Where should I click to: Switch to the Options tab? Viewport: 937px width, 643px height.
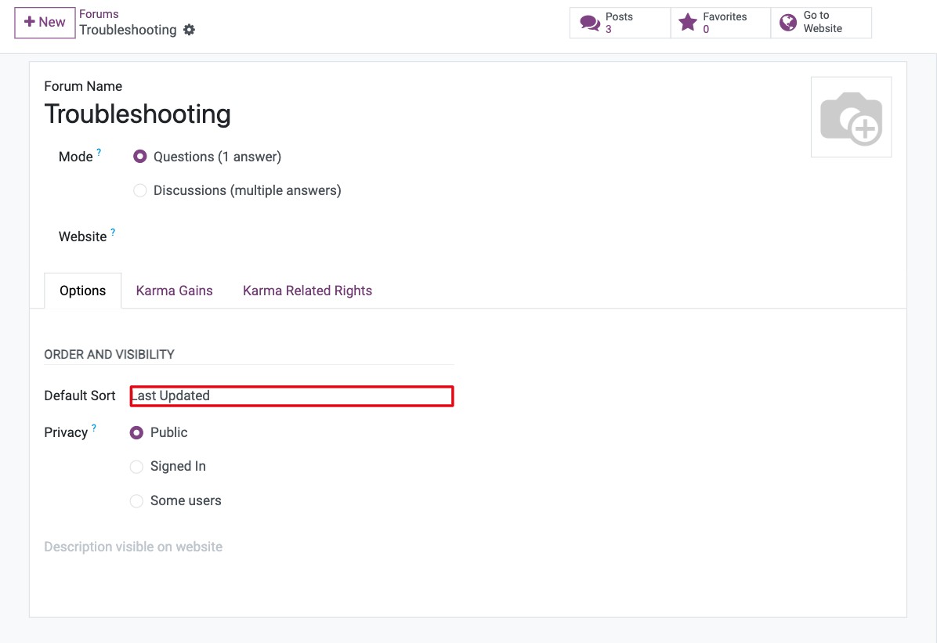82,291
